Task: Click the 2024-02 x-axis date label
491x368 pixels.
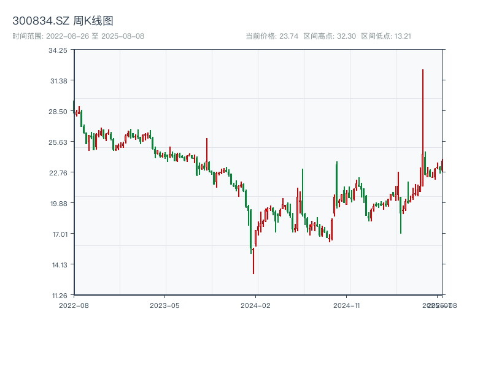Action: pos(256,305)
